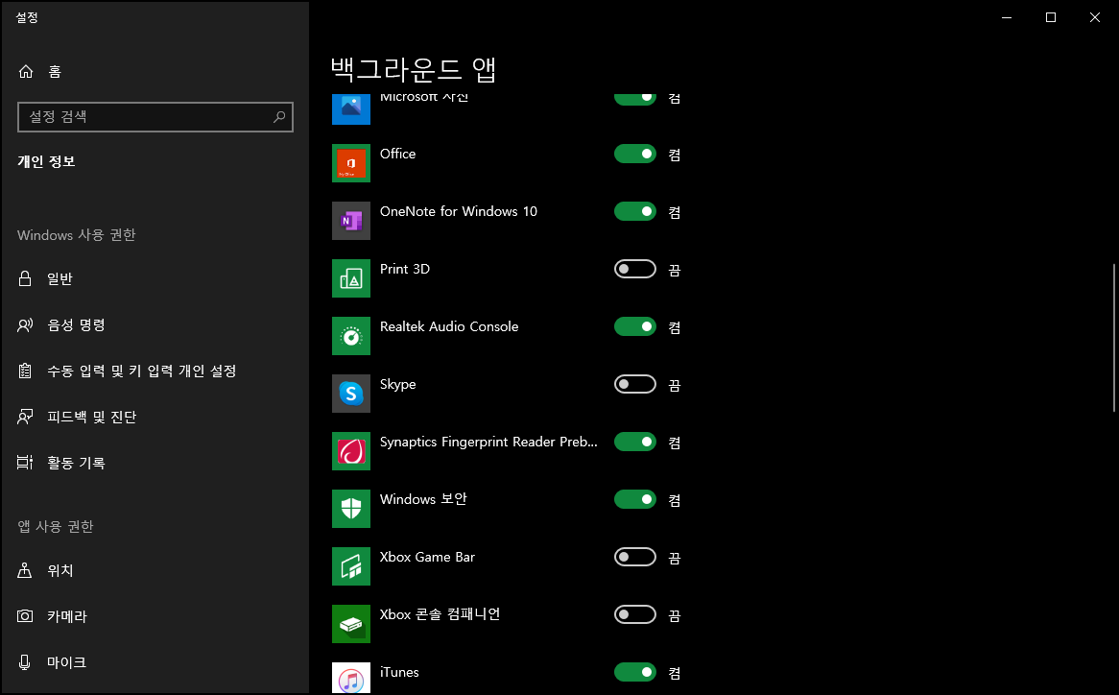Image resolution: width=1119 pixels, height=695 pixels.
Task: Click the magnifier icon in search box
Action: (x=279, y=116)
